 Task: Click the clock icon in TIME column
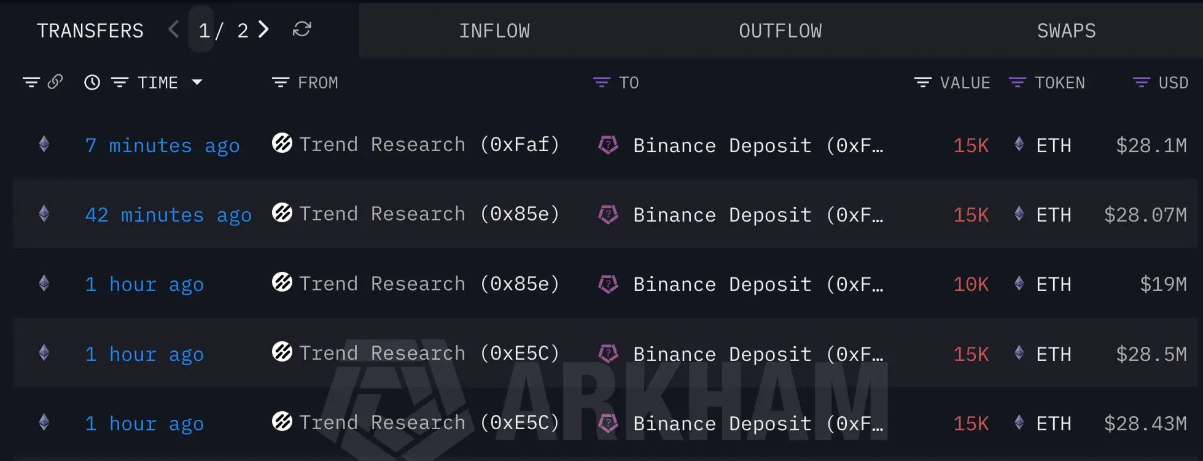(91, 82)
